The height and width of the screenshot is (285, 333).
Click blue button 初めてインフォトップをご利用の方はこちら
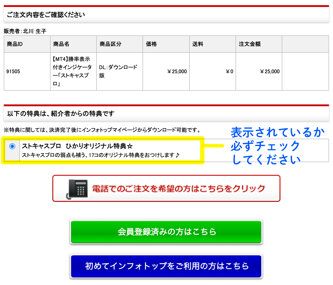pos(166,266)
